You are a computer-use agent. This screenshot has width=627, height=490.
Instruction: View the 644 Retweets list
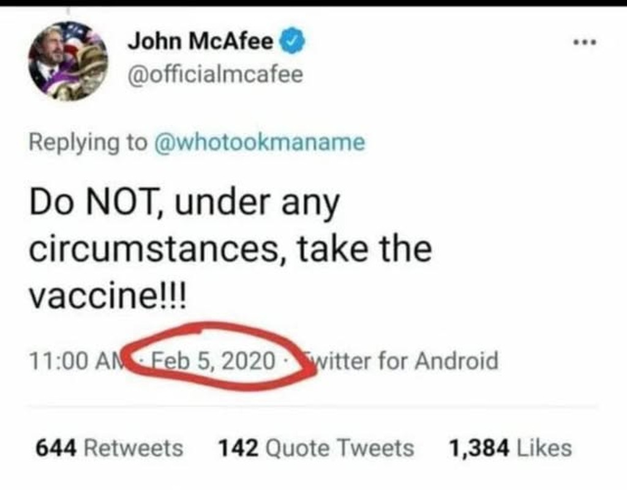[x=110, y=448]
